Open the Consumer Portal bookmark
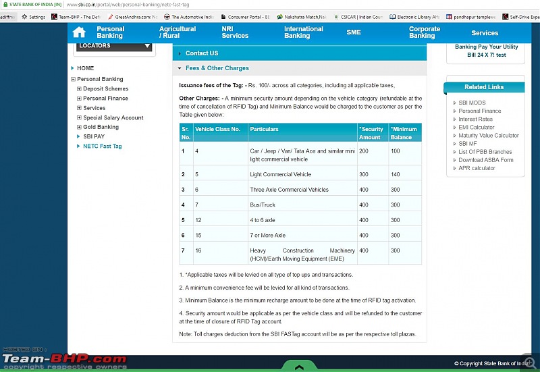 coord(245,16)
